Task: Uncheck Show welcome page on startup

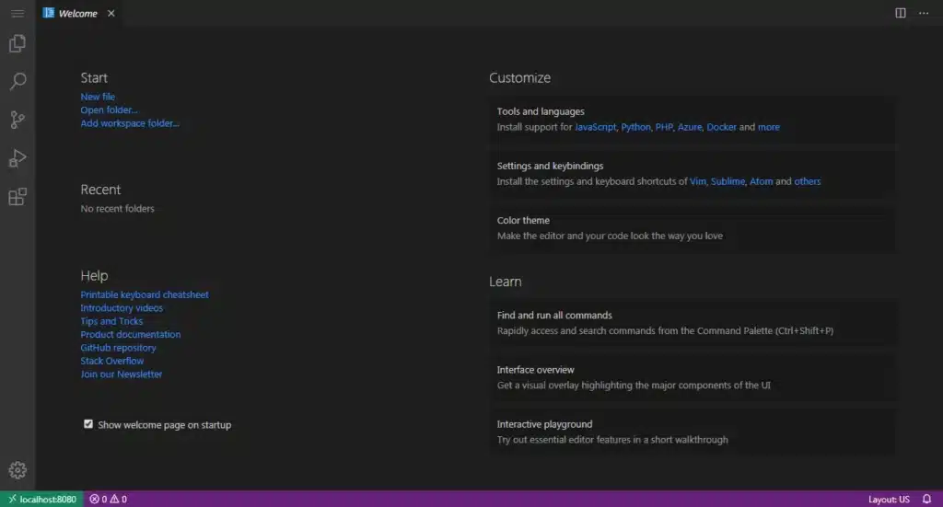Action: [x=88, y=424]
